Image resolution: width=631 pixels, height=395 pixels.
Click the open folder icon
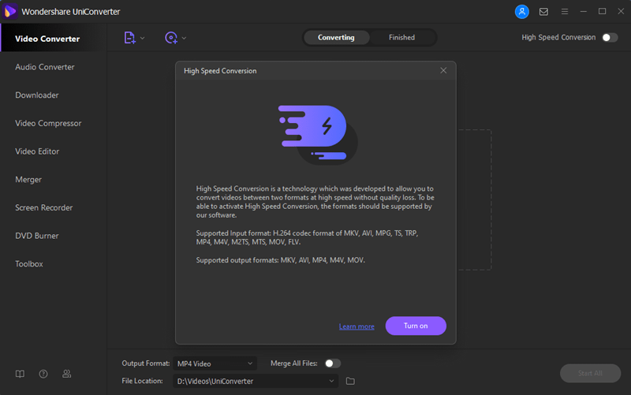coord(350,381)
